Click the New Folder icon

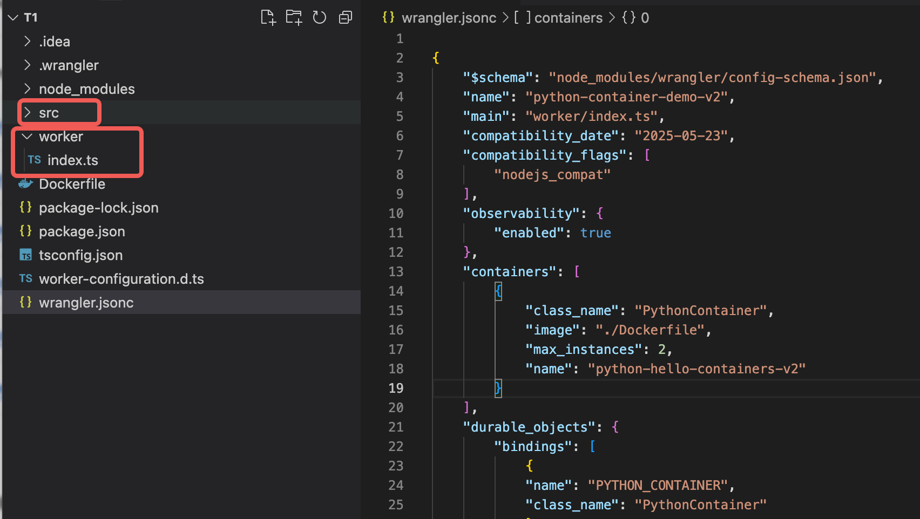point(294,18)
